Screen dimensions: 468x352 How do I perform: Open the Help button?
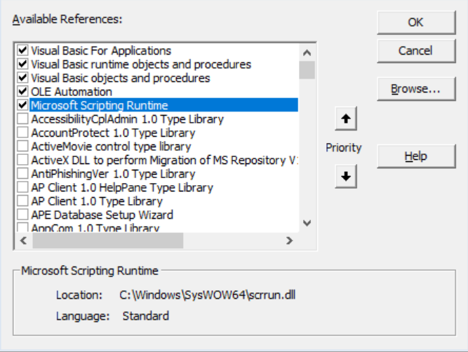[x=415, y=156]
